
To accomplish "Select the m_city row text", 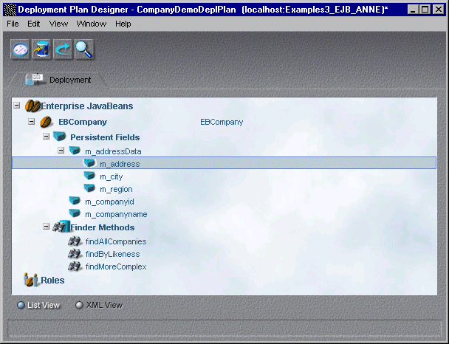I will (111, 177).
